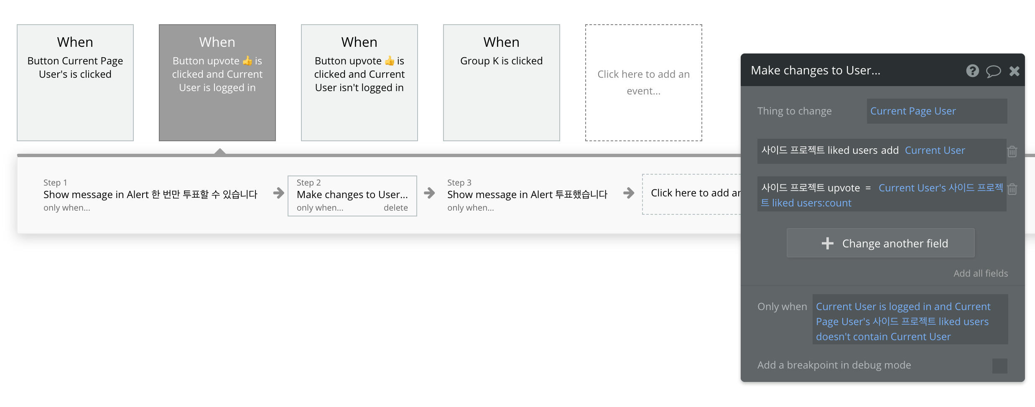The image size is (1035, 407).
Task: Open Step 3 Show message in Alert action
Action: (x=527, y=194)
